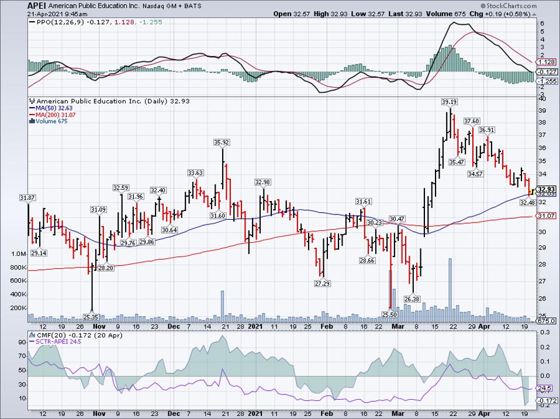Click the 34.57 low price label
The image size is (560, 419).
[x=475, y=174]
